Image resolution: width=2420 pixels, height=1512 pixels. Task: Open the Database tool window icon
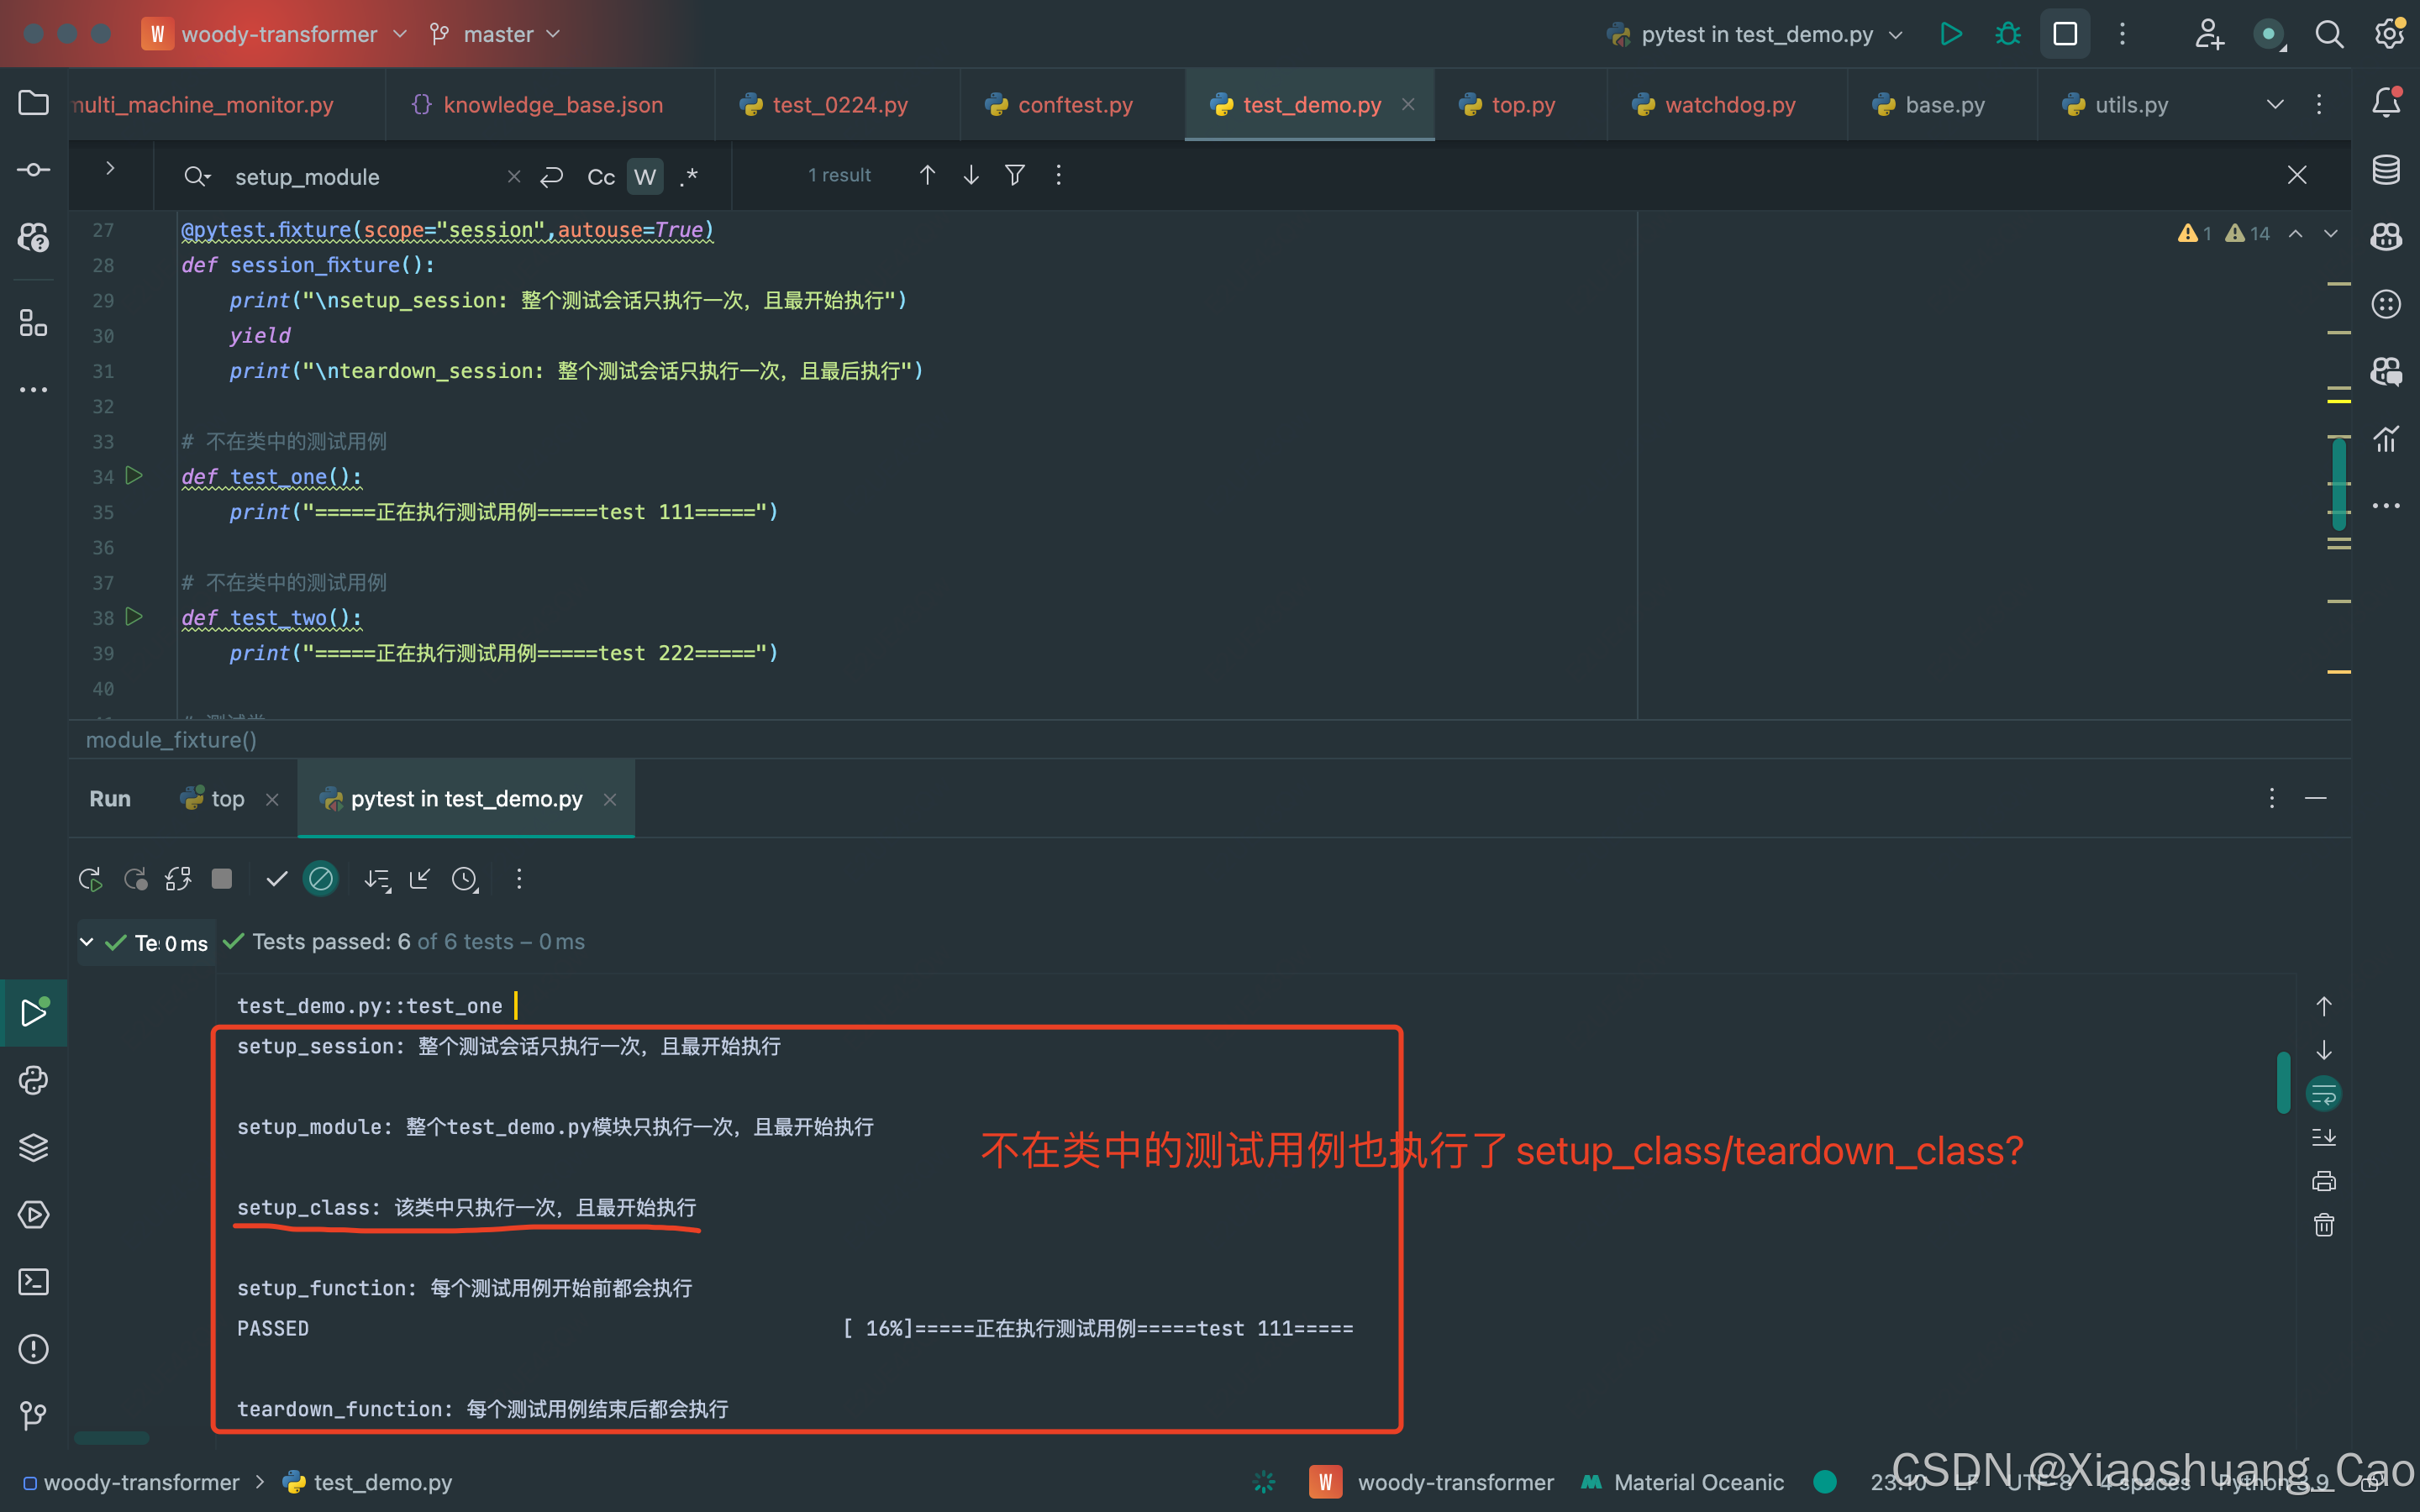[x=2386, y=170]
